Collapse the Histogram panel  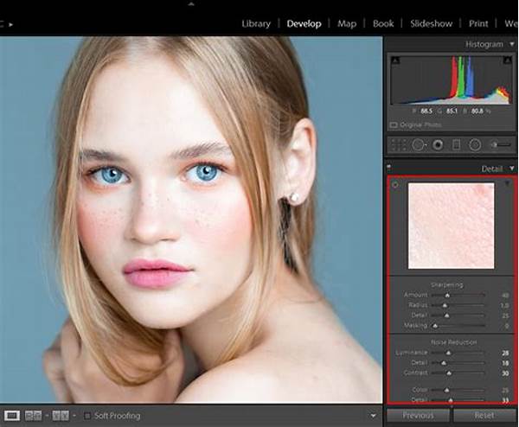coord(510,44)
